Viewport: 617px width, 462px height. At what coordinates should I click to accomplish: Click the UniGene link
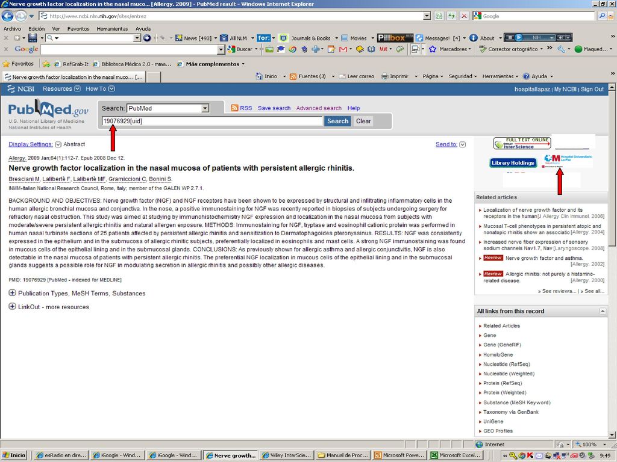[x=493, y=421]
